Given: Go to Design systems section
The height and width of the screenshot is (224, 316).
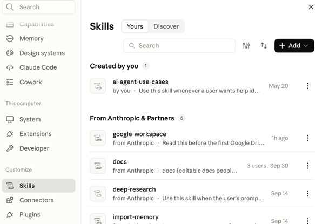Looking at the screenshot, I should click(x=38, y=53).
